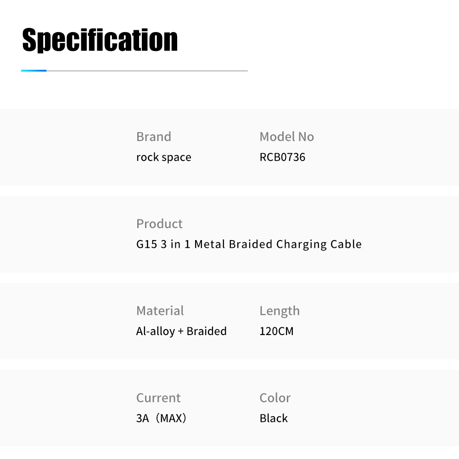
Task: Click the Specification heading
Action: [x=100, y=40]
